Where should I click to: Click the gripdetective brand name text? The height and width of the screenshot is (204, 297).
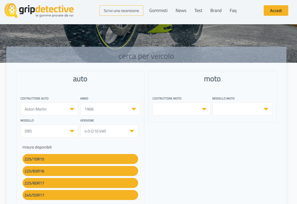click(46, 9)
